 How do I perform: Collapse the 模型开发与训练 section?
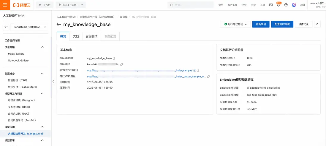(x=42, y=93)
